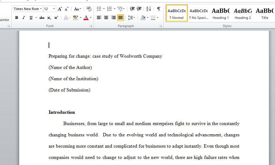
Task: Grow the font size
Action: [60, 9]
